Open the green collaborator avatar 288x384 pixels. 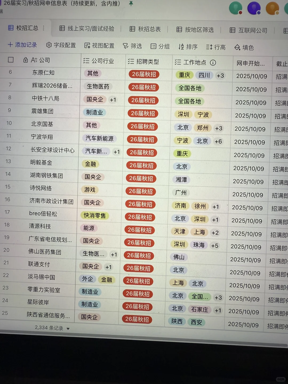point(235,8)
